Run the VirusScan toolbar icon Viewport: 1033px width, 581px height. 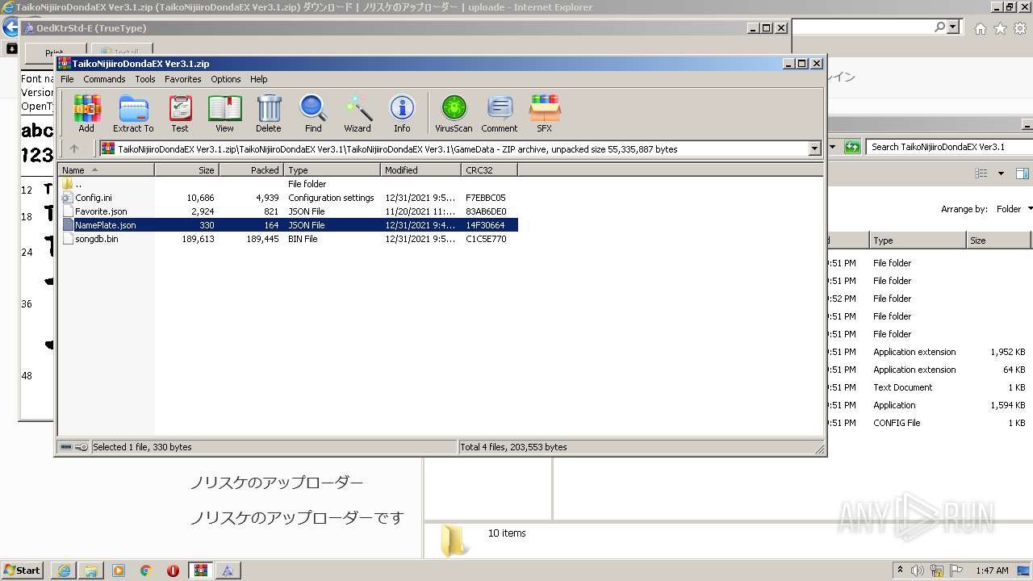coord(454,113)
